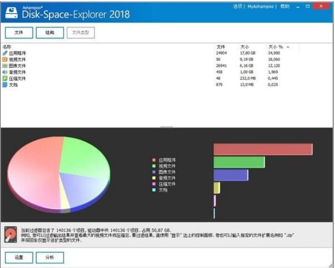Open the 文件 view
Image resolution: width=335 pixels, height=268 pixels.
click(19, 33)
